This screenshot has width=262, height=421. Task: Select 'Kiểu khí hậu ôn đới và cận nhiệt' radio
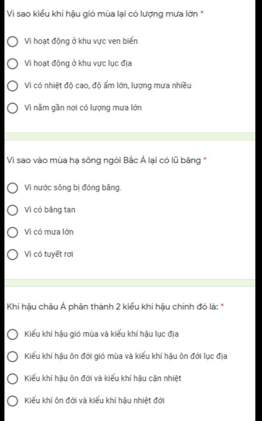coord(12,379)
